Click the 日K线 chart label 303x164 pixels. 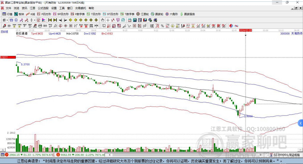[x=4, y=32]
